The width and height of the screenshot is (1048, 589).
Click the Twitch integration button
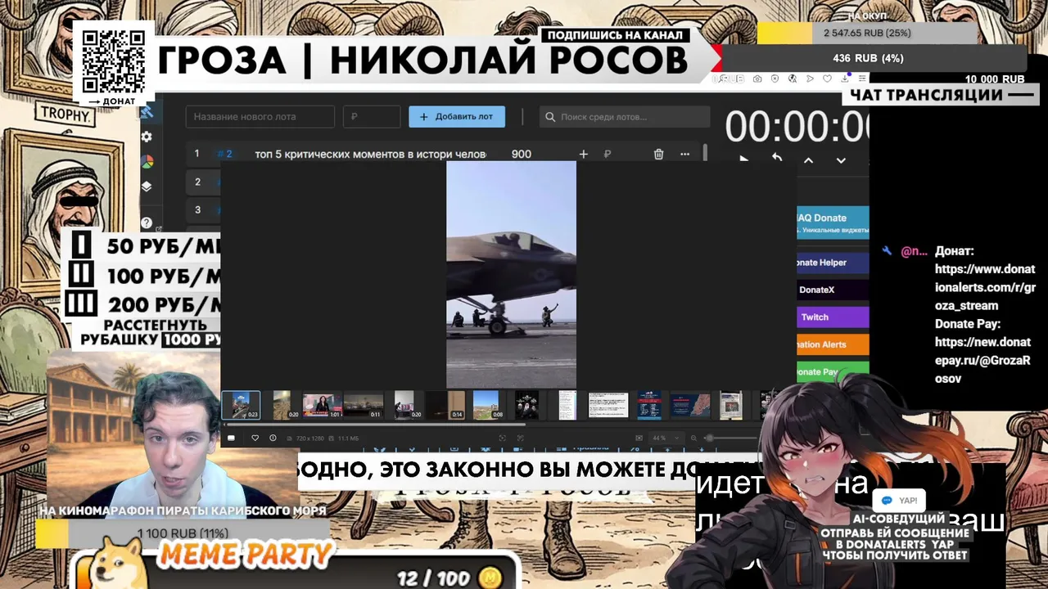click(833, 317)
